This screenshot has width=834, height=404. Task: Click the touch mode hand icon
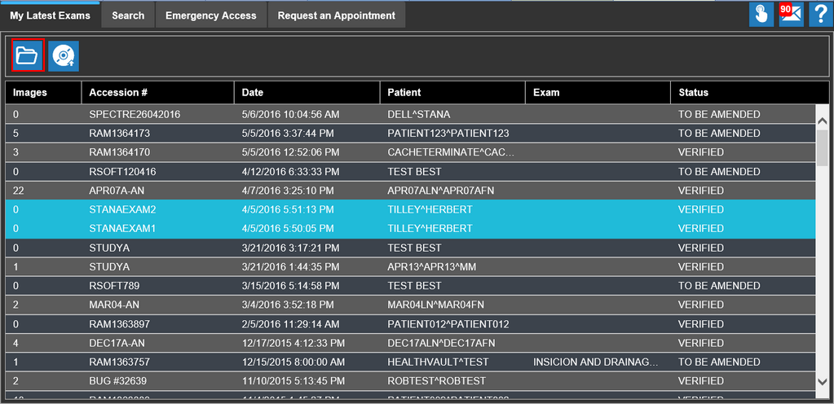point(761,15)
